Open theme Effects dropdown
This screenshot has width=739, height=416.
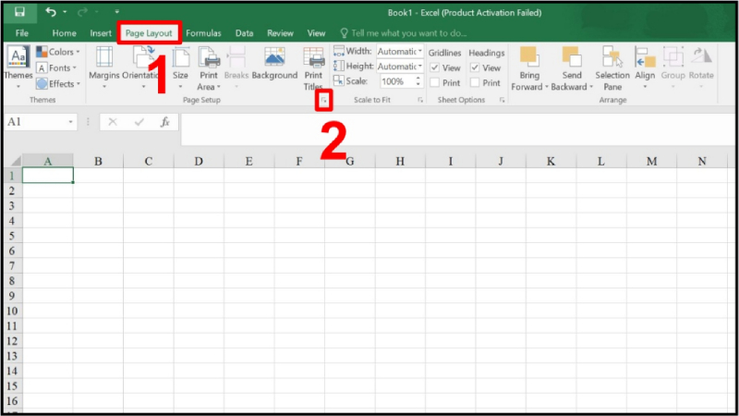coord(58,84)
